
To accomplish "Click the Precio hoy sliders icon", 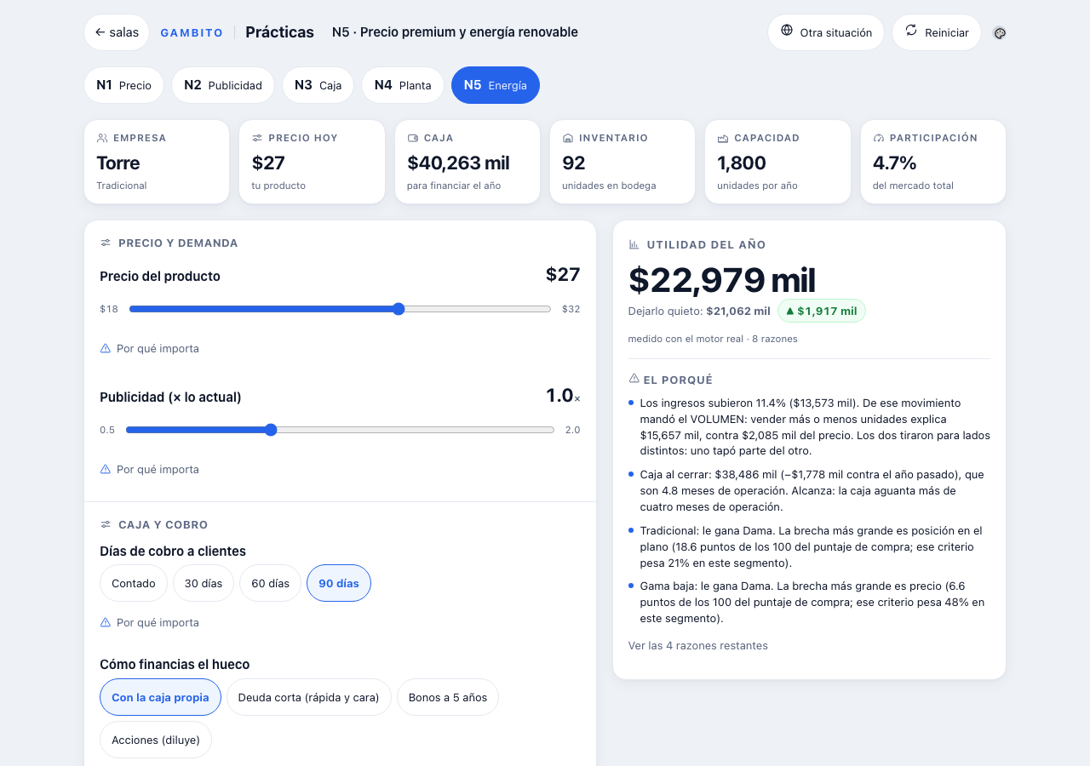I will pos(257,138).
